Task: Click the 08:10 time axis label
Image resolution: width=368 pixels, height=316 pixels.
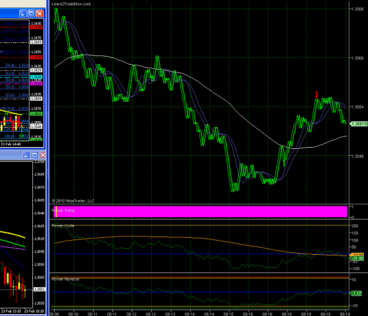Action: click(73, 314)
